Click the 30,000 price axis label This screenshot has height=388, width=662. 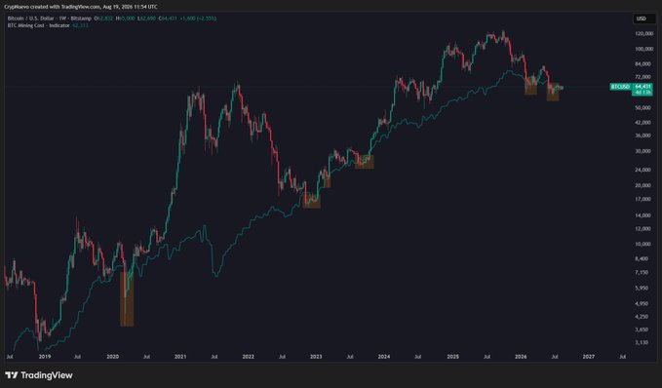point(644,151)
